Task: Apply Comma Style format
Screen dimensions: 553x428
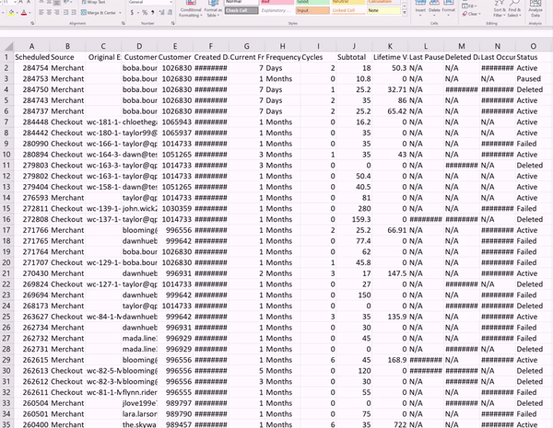Action: coord(153,13)
